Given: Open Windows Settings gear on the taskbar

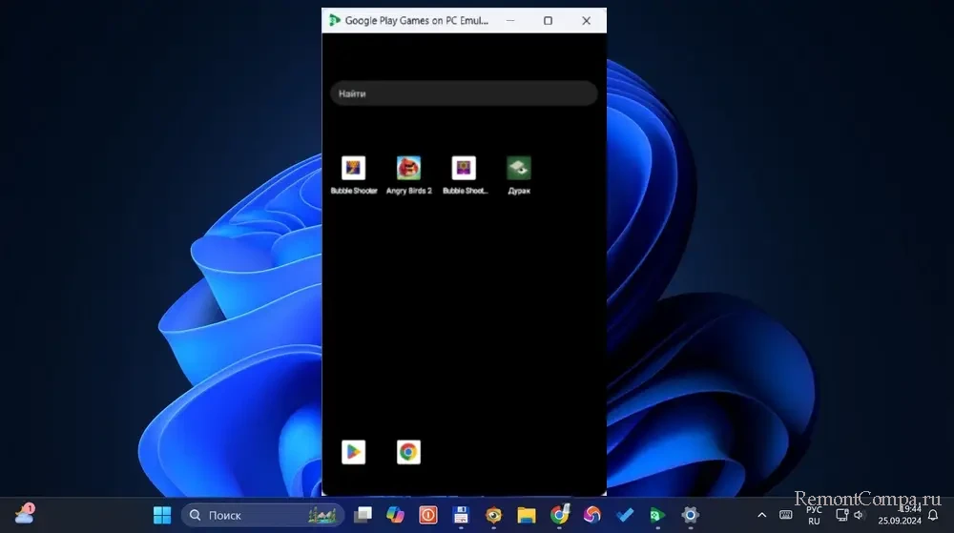Looking at the screenshot, I should click(690, 515).
